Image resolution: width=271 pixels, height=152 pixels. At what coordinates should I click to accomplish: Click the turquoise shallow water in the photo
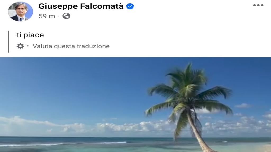click(x=104, y=148)
